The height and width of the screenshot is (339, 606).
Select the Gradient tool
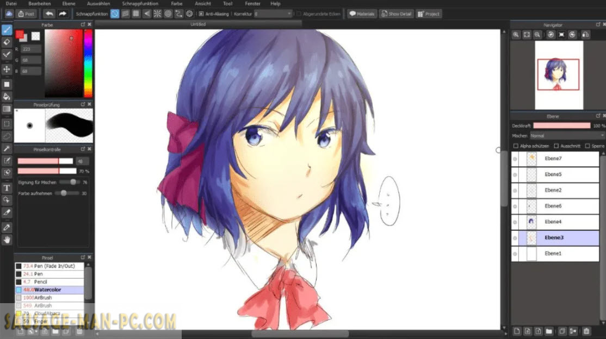[x=7, y=109]
